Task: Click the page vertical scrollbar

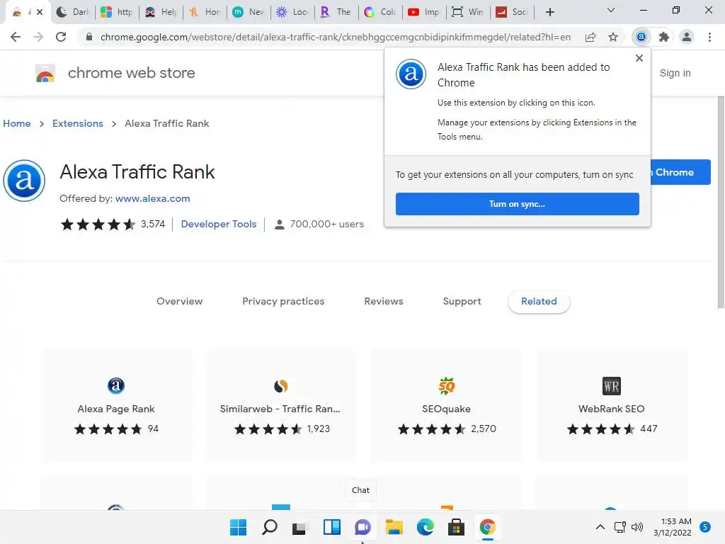Action: [x=721, y=202]
